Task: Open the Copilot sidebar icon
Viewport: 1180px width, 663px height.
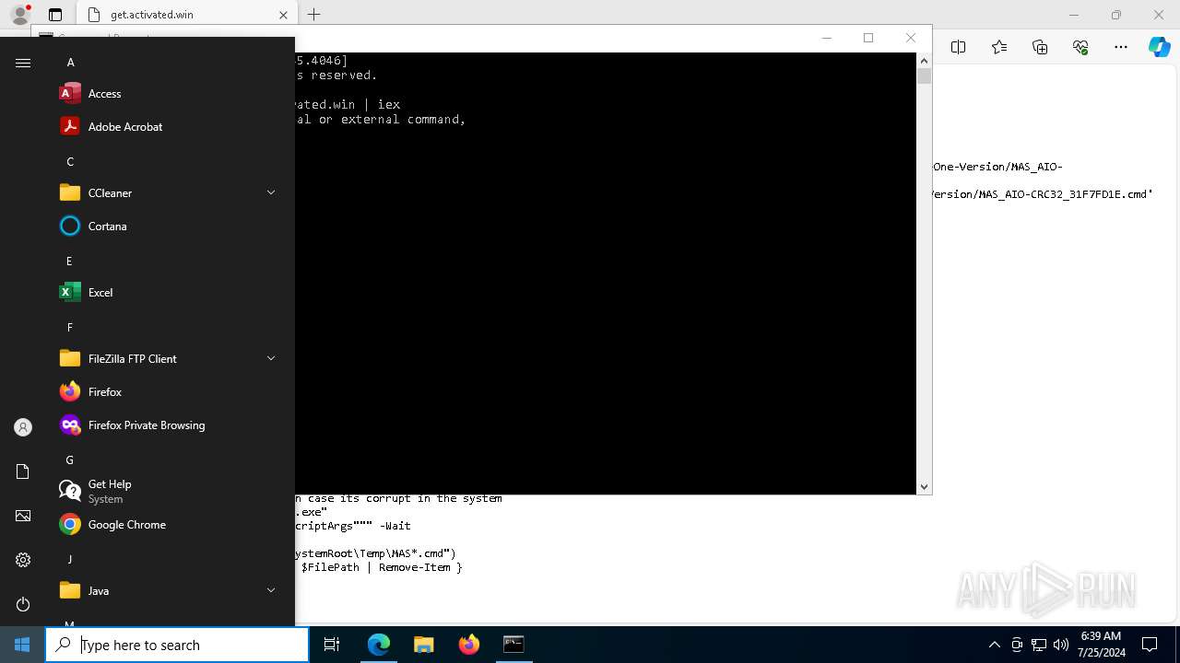Action: (x=1160, y=48)
